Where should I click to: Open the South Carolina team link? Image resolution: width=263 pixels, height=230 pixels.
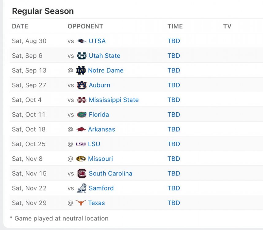(110, 174)
